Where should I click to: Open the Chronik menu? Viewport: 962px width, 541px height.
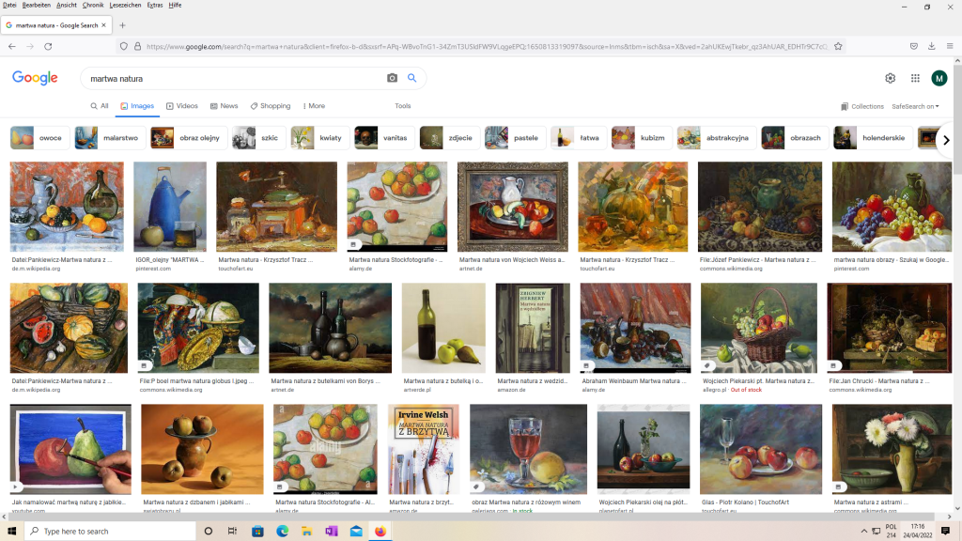tap(92, 5)
